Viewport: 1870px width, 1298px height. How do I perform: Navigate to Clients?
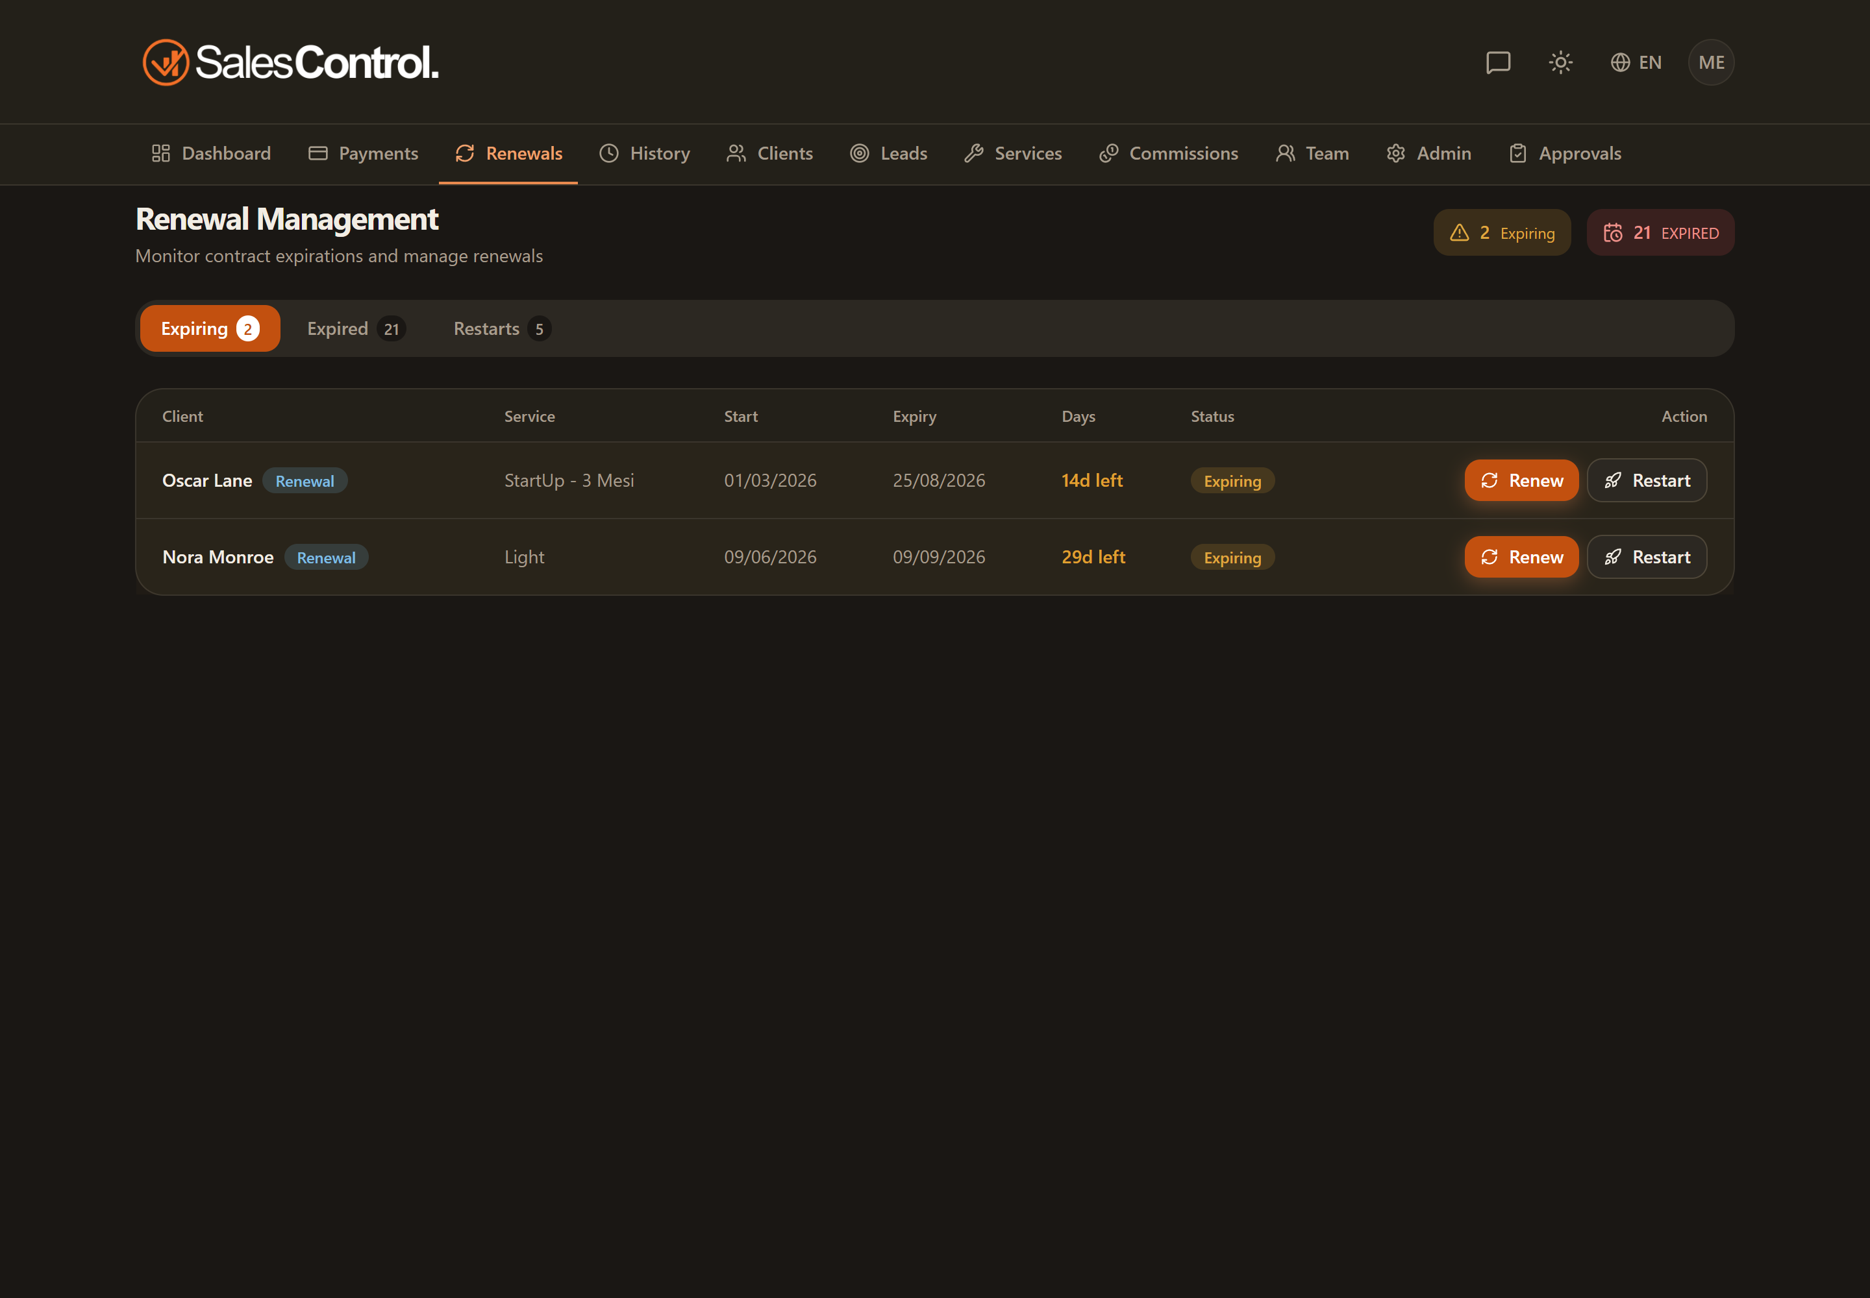pos(769,154)
